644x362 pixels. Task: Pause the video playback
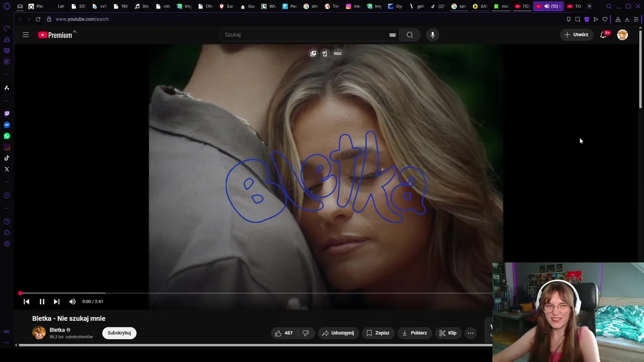42,302
